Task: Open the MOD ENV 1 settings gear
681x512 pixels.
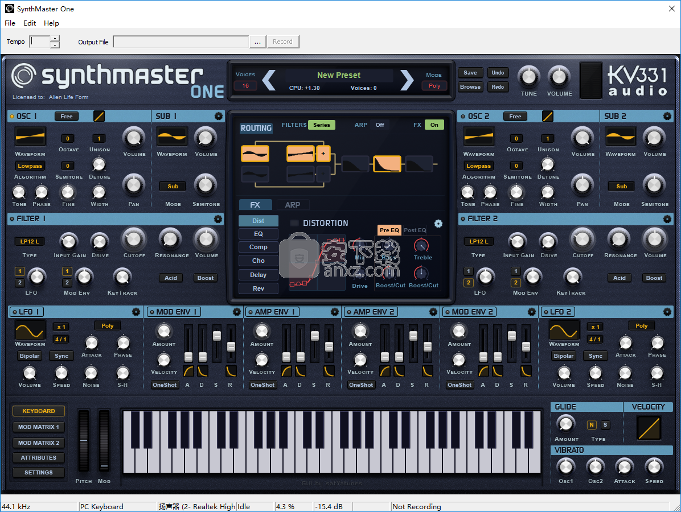Action: (237, 312)
